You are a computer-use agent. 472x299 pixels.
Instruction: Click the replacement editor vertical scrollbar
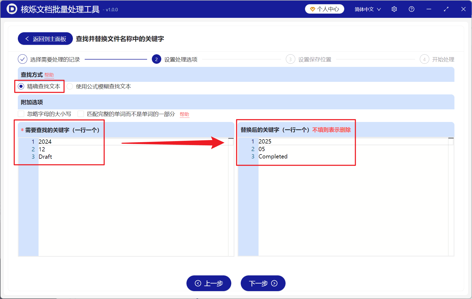tap(451, 197)
